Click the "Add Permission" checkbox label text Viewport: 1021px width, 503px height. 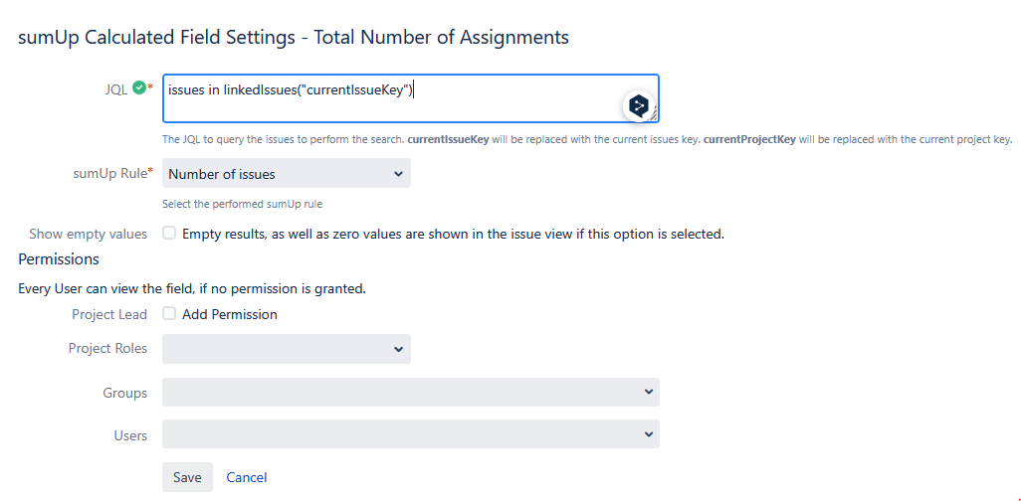(230, 314)
